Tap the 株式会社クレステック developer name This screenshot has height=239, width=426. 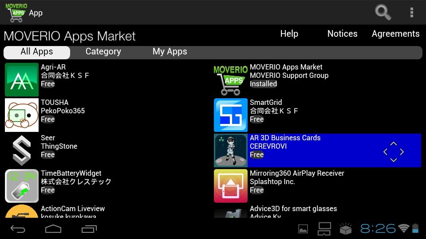76,181
